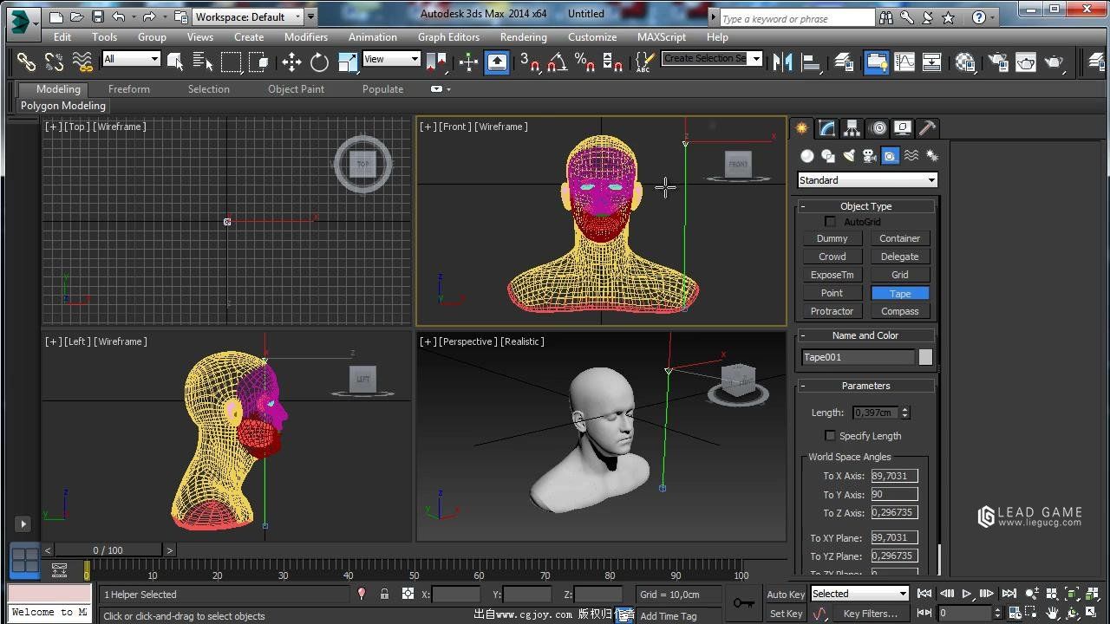Toggle the Selection Lock padlock
The width and height of the screenshot is (1110, 624).
coord(384,595)
